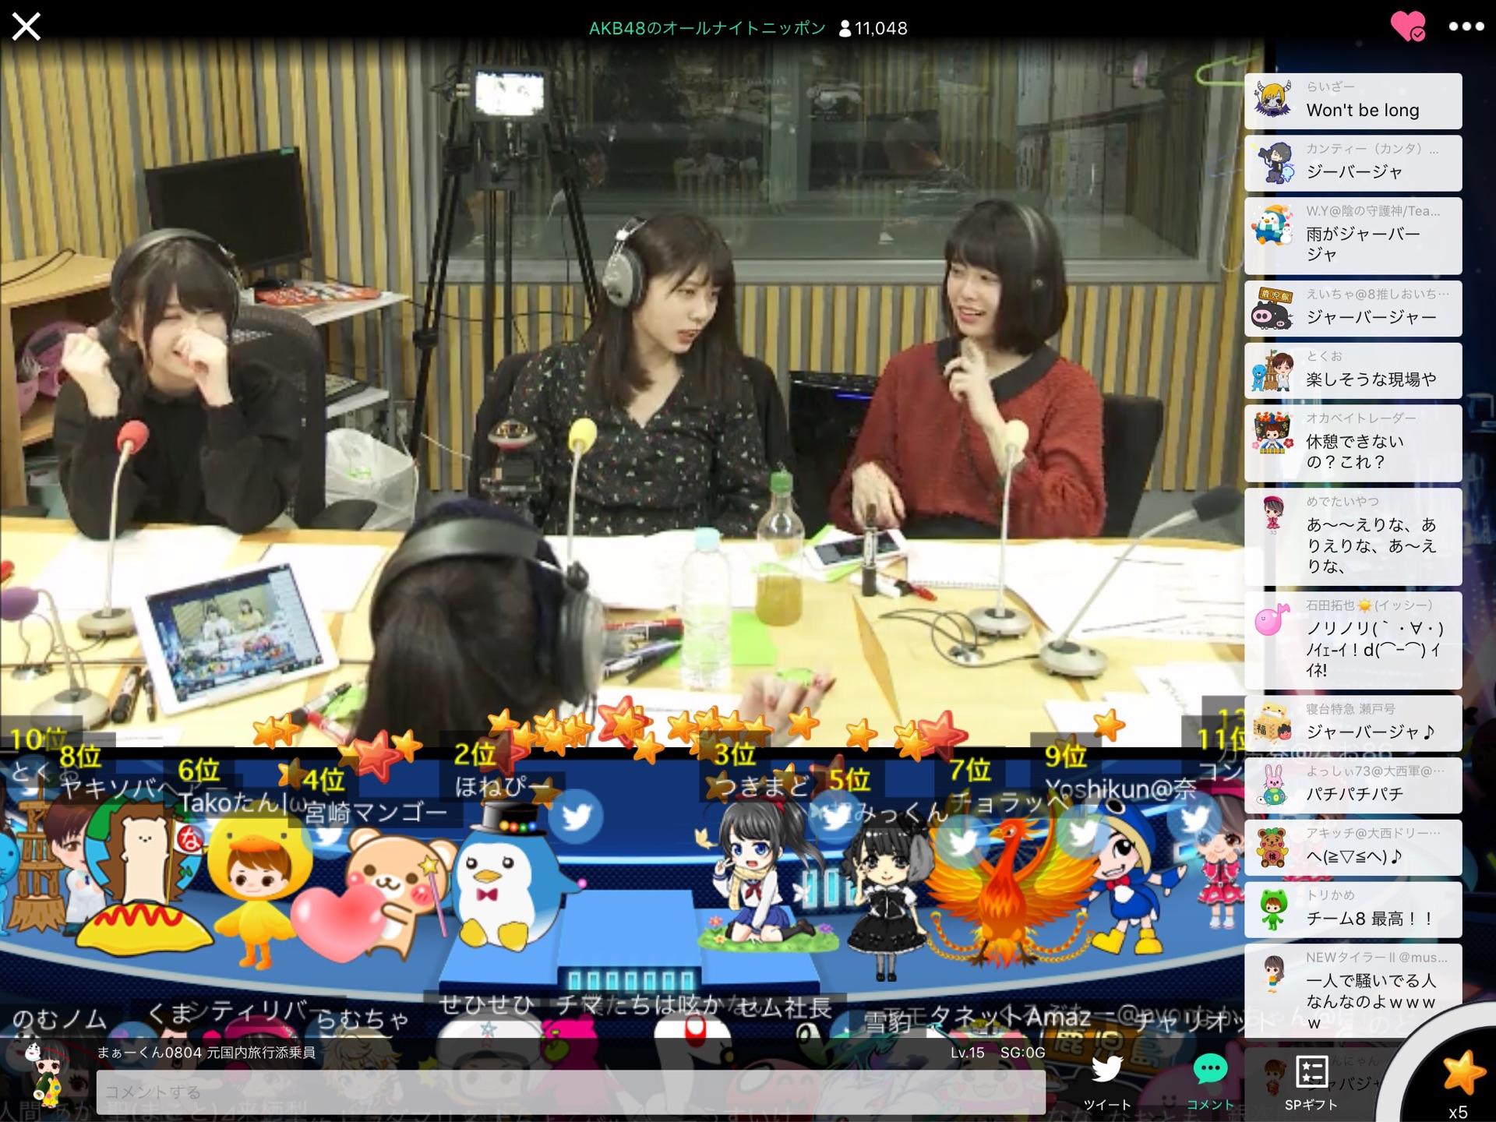Screen dimensions: 1496x1122
Task: Close the live stream with X
Action: (26, 26)
